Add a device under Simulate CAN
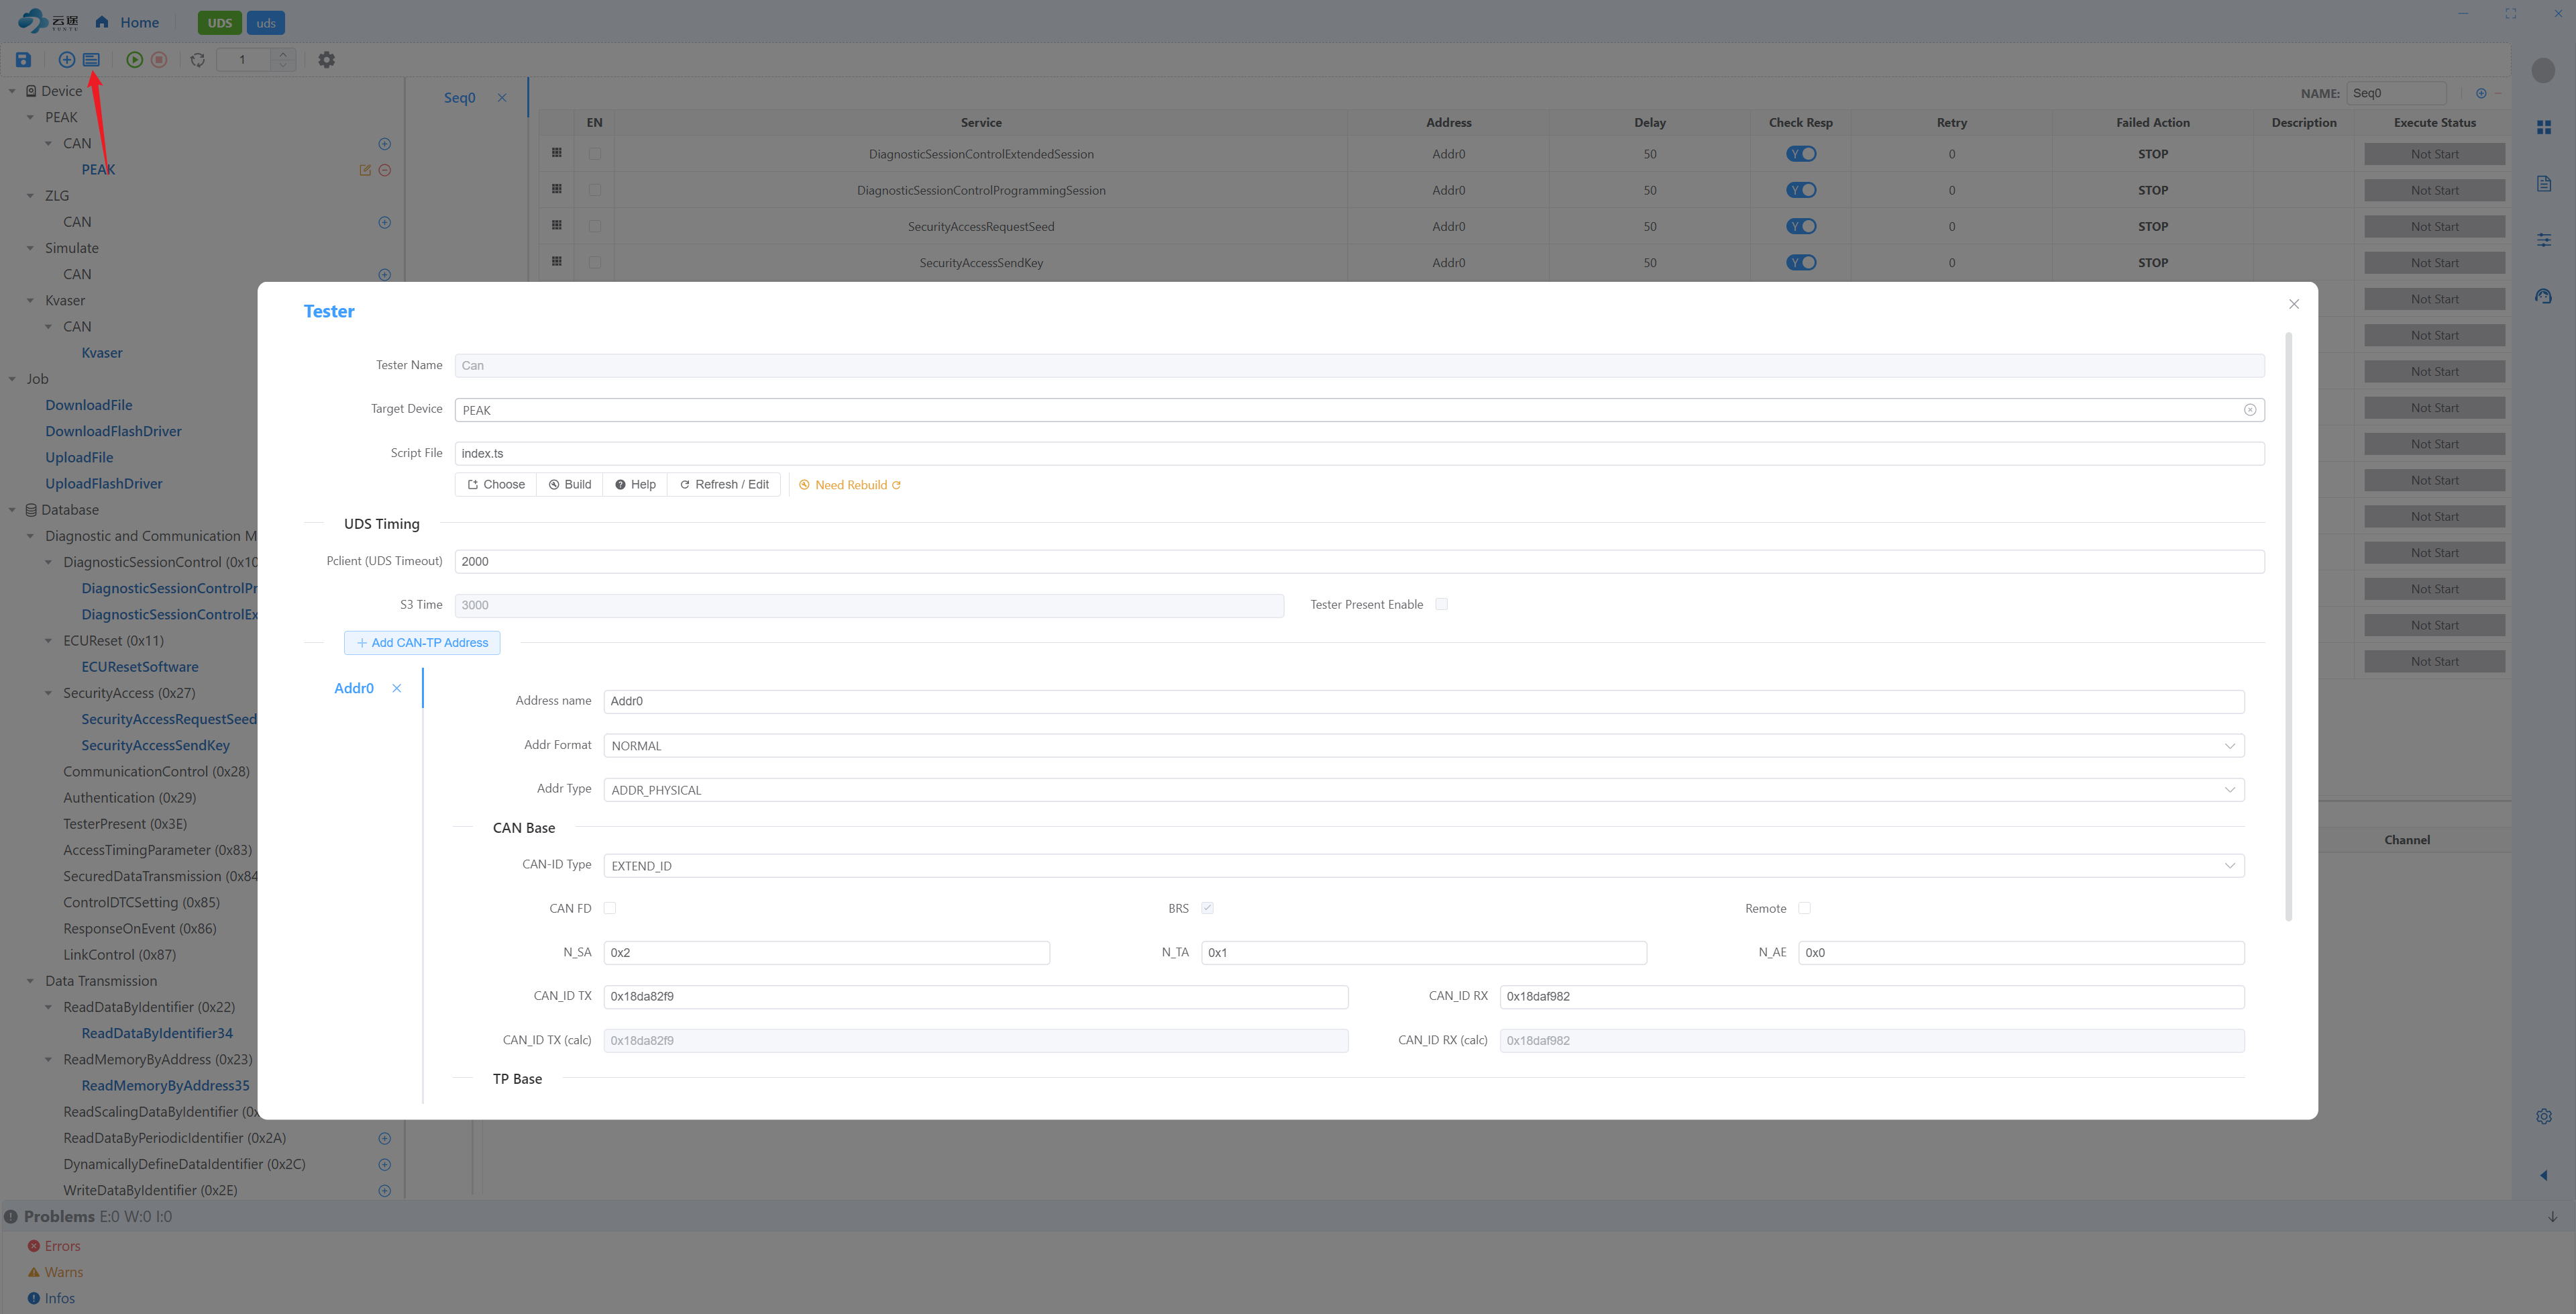The image size is (2576, 1314). [x=385, y=274]
